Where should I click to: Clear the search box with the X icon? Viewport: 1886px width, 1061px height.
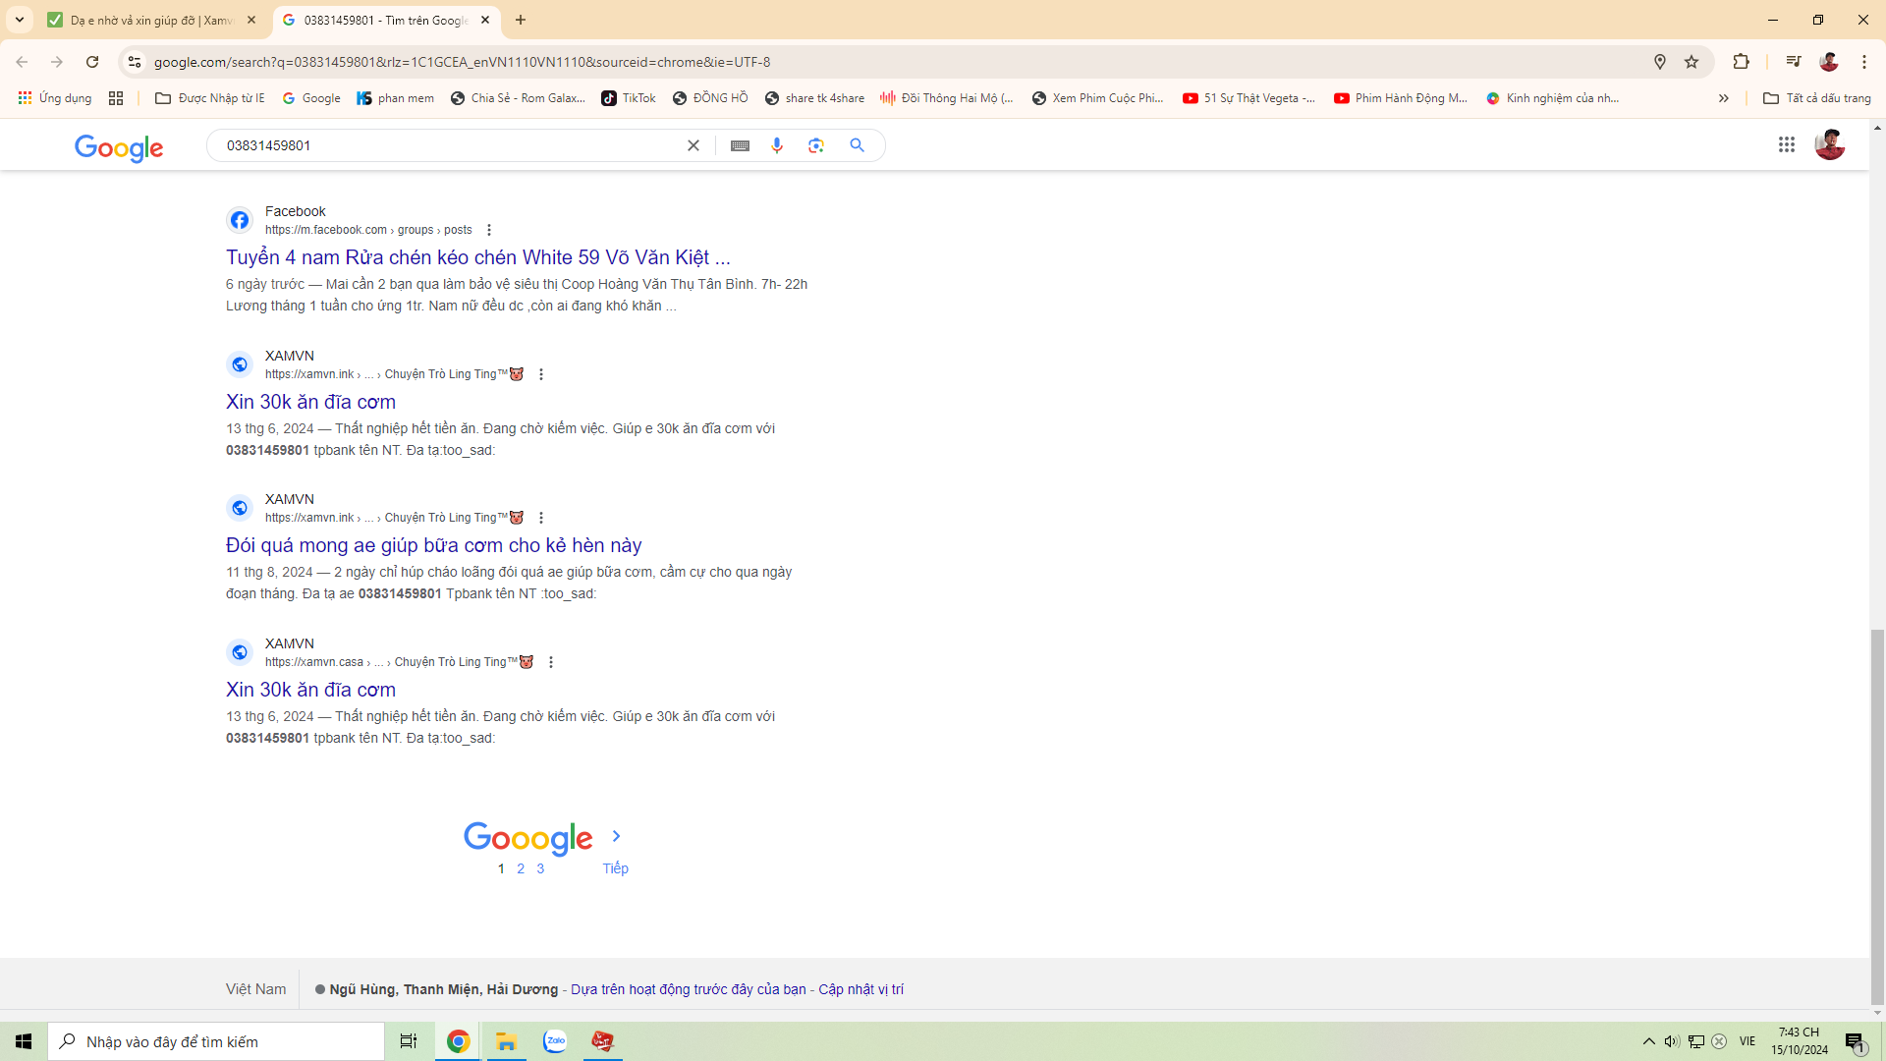pos(693,145)
